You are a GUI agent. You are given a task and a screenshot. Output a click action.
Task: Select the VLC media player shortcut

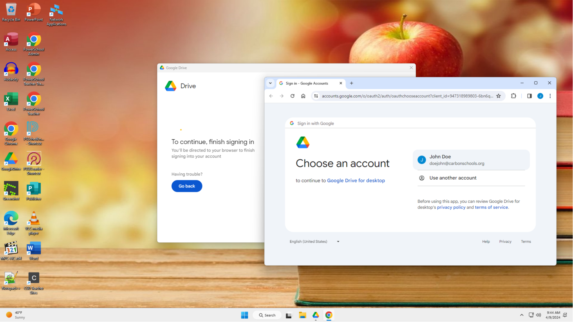(x=33, y=224)
